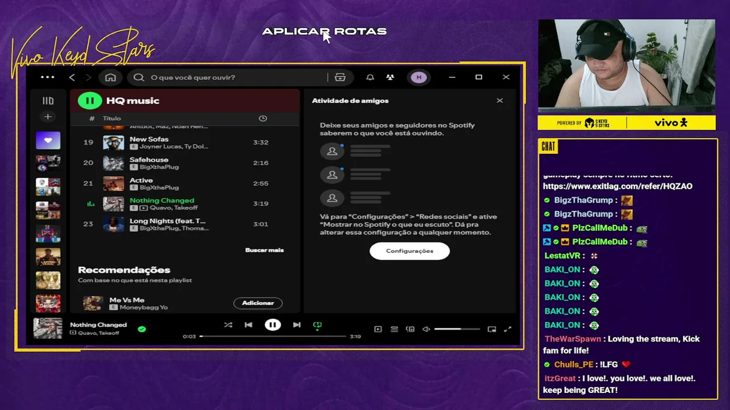Viewport: 730px width, 410px height.
Task: Click the exitlag referral link in chat
Action: click(x=618, y=186)
